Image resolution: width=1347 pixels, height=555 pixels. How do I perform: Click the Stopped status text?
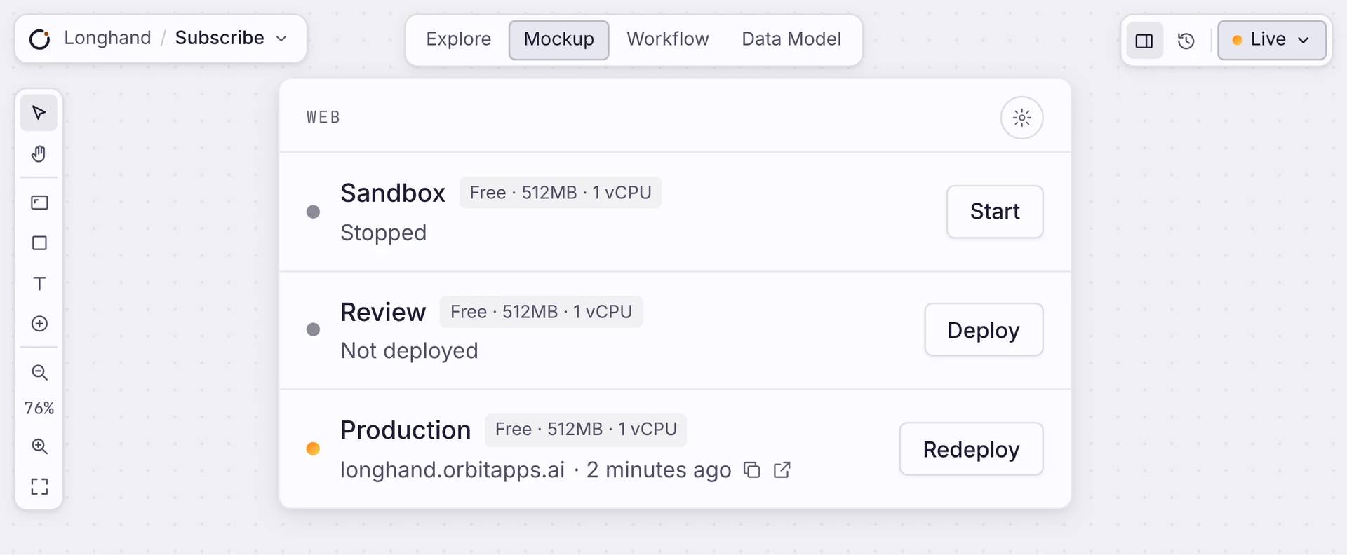384,233
